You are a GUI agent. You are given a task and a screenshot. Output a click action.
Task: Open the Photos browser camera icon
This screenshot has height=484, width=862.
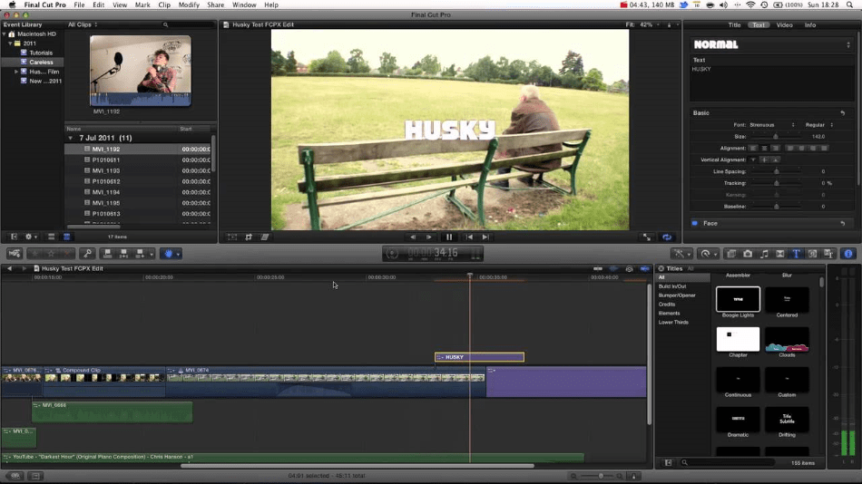(x=748, y=253)
